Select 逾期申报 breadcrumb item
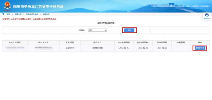Image resolution: width=212 pixels, height=100 pixels. click(46, 14)
